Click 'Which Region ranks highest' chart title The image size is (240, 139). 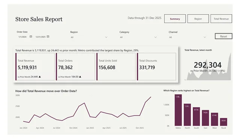coord(186,91)
